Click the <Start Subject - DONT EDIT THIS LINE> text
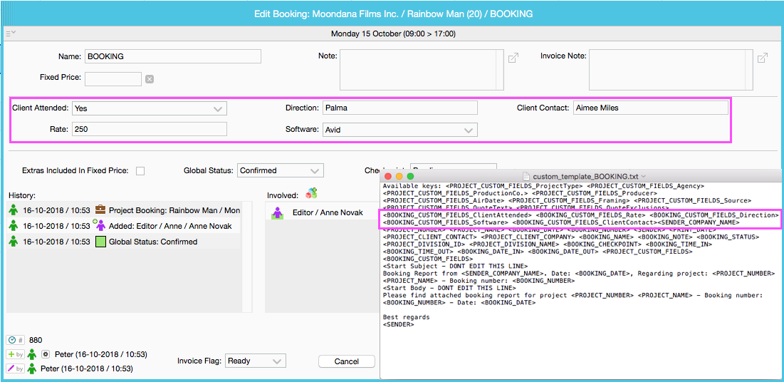This screenshot has height=382, width=784. pos(454,265)
